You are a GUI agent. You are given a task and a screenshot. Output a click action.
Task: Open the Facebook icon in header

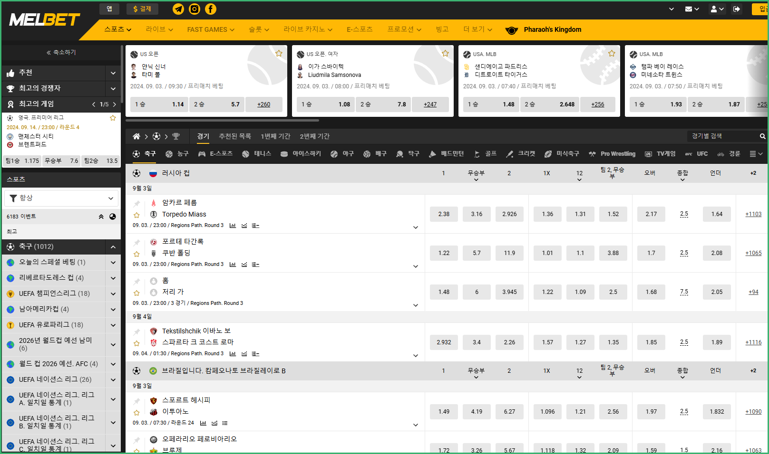coord(211,9)
